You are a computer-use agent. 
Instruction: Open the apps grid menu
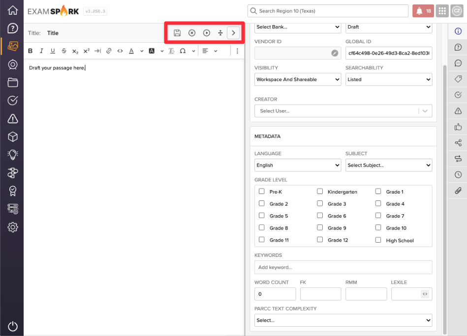pyautogui.click(x=442, y=11)
